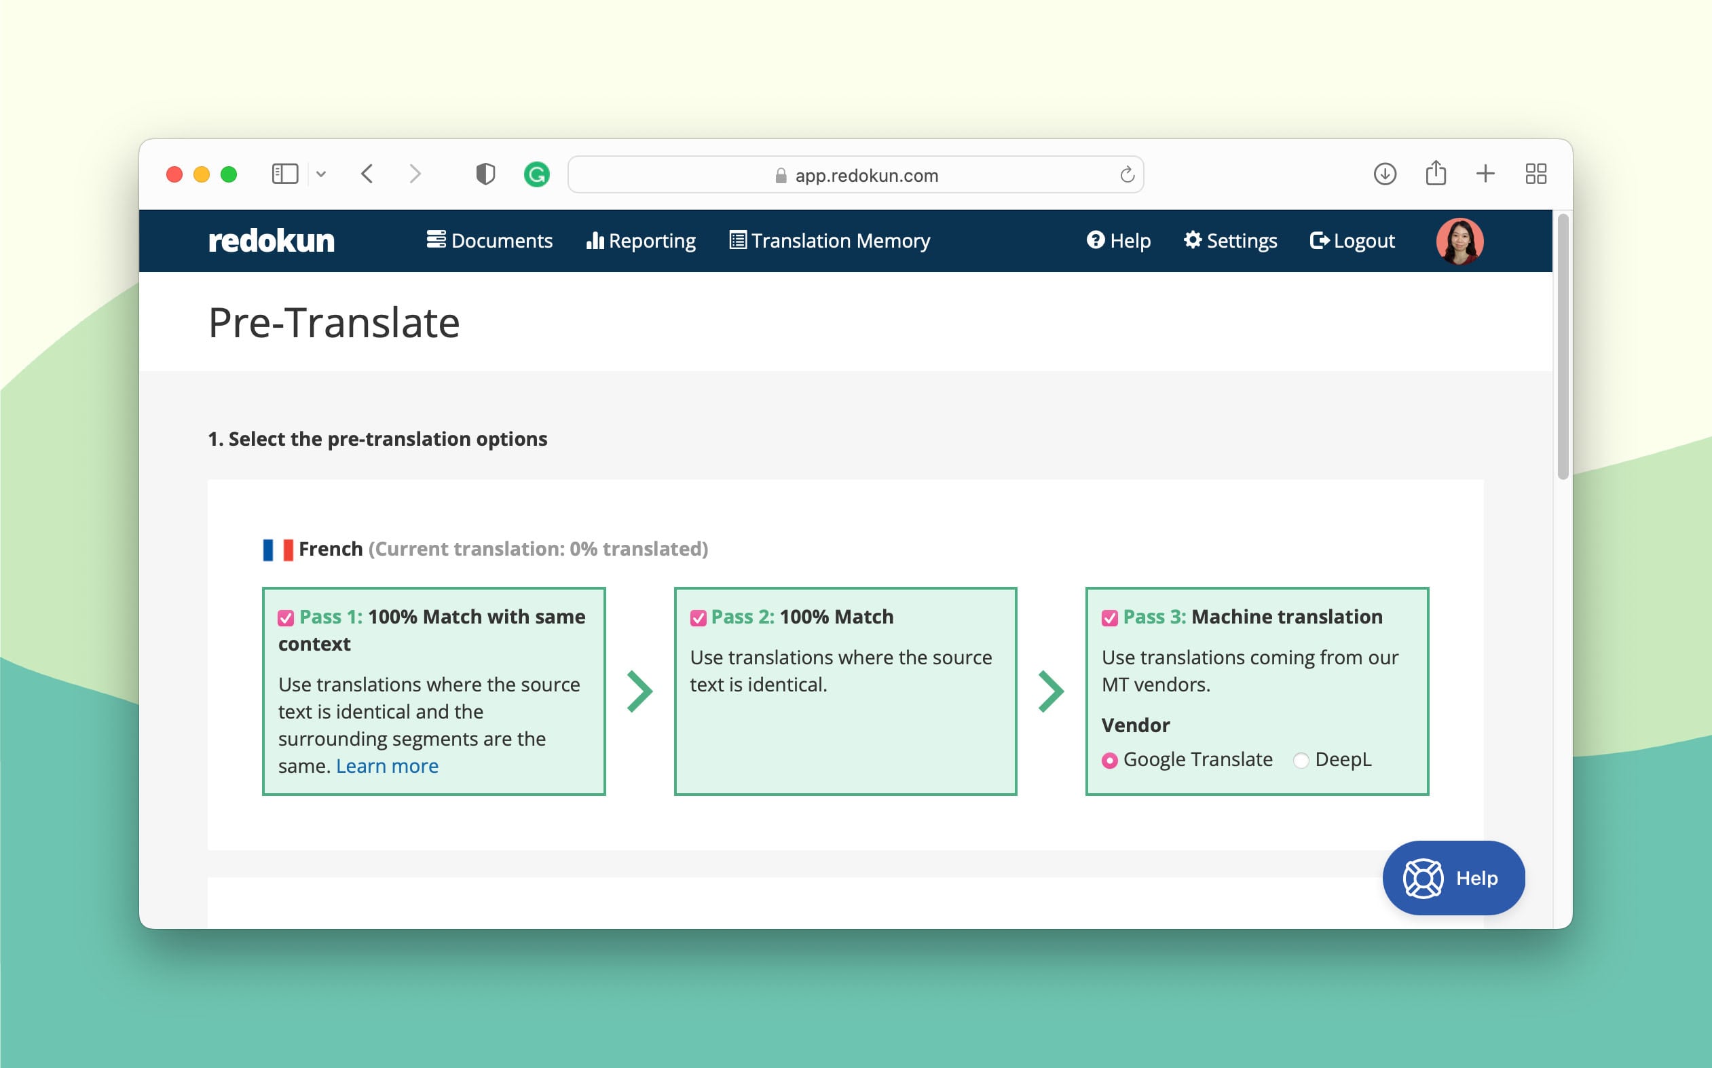Select the DeepL vendor radio button
Image resolution: width=1712 pixels, height=1068 pixels.
(x=1302, y=758)
